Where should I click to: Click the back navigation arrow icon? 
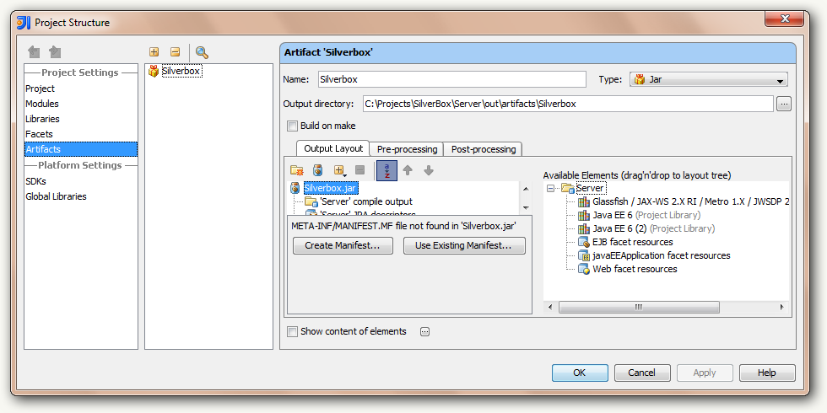coord(35,51)
